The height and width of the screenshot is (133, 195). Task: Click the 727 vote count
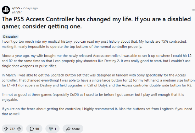tap(12, 129)
